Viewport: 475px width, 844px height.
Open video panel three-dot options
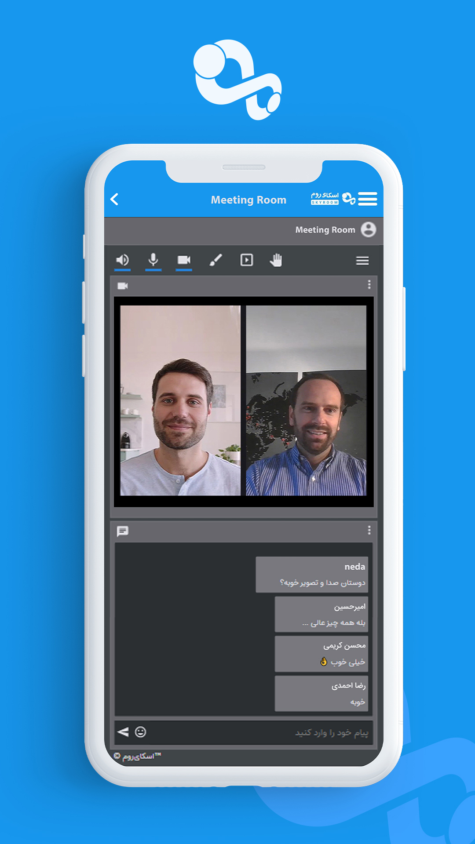click(x=369, y=285)
